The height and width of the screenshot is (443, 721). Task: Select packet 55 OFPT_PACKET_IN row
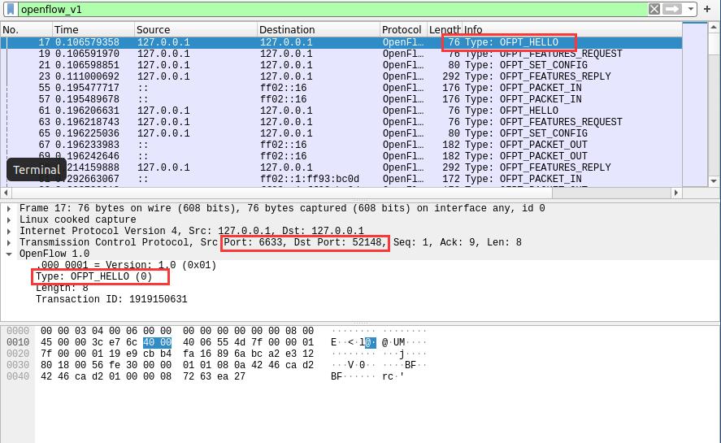[x=341, y=88]
